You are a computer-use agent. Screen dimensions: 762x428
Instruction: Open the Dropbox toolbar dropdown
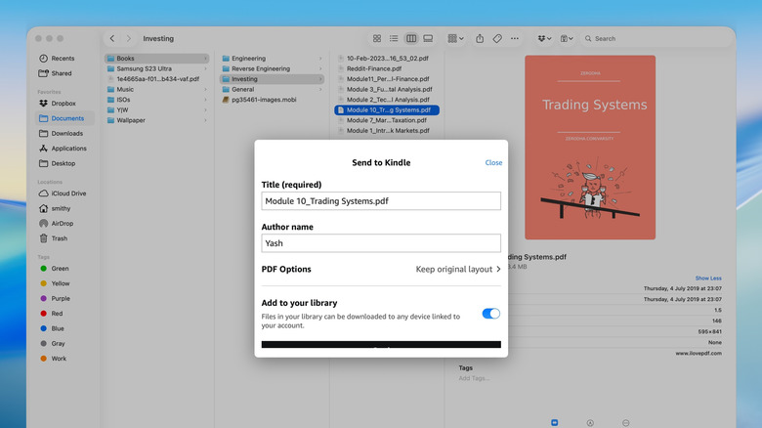click(x=542, y=39)
